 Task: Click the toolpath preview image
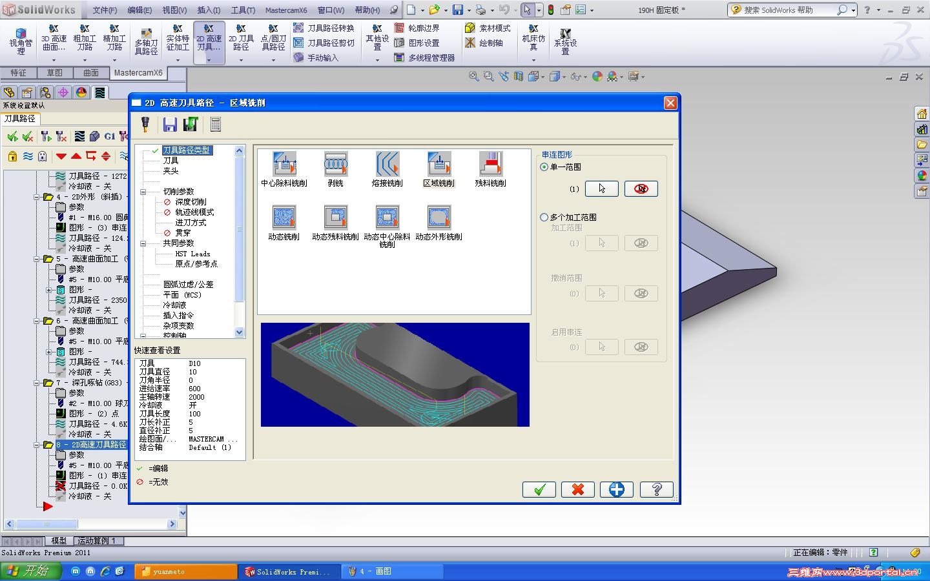[395, 374]
